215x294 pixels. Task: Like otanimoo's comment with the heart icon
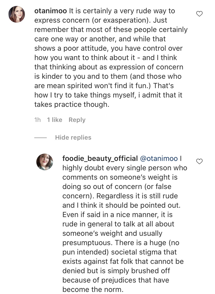(199, 14)
